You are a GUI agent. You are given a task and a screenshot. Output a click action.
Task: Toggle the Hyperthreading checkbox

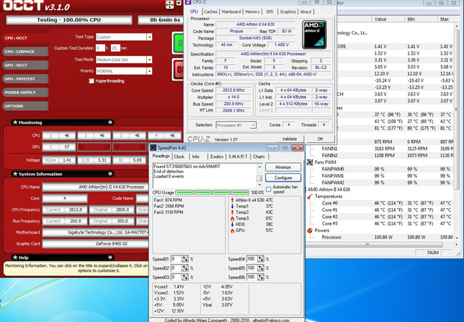click(92, 80)
